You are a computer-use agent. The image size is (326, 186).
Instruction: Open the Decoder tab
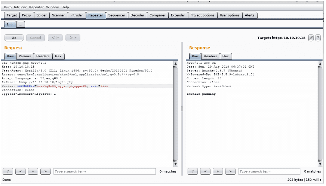point(137,15)
